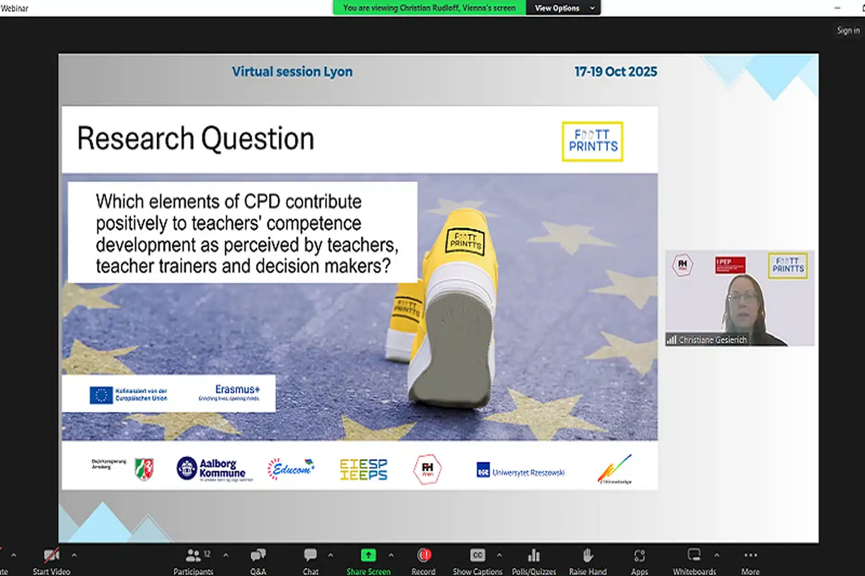Select Christiane Gesierich video thumbnail
The width and height of the screenshot is (865, 576).
(739, 298)
